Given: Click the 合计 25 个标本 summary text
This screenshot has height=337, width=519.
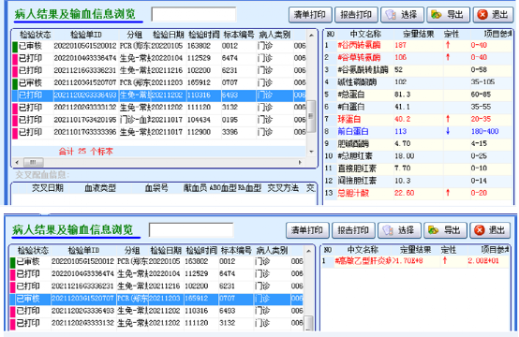Looking at the screenshot, I should (86, 152).
